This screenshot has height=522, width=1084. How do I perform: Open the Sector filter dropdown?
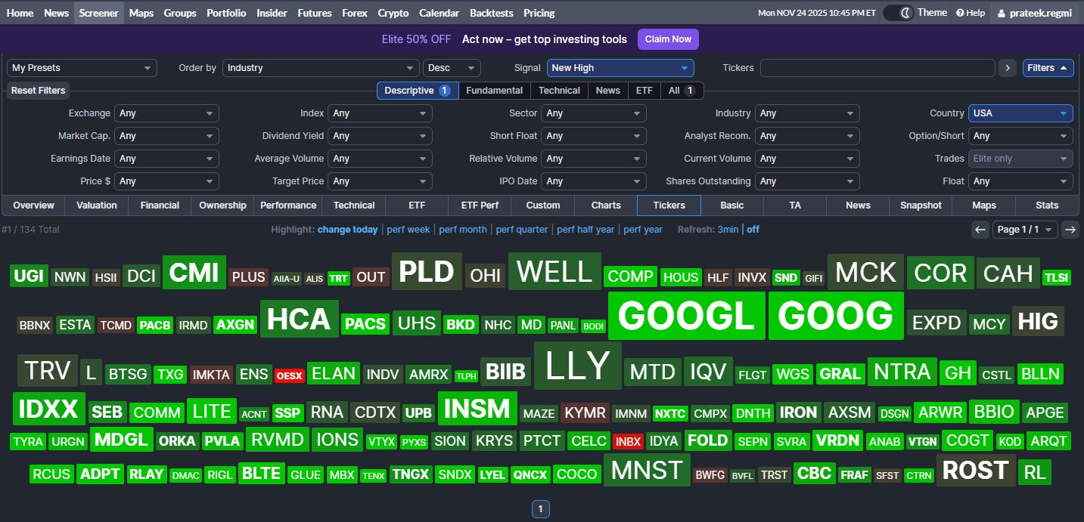pyautogui.click(x=594, y=113)
